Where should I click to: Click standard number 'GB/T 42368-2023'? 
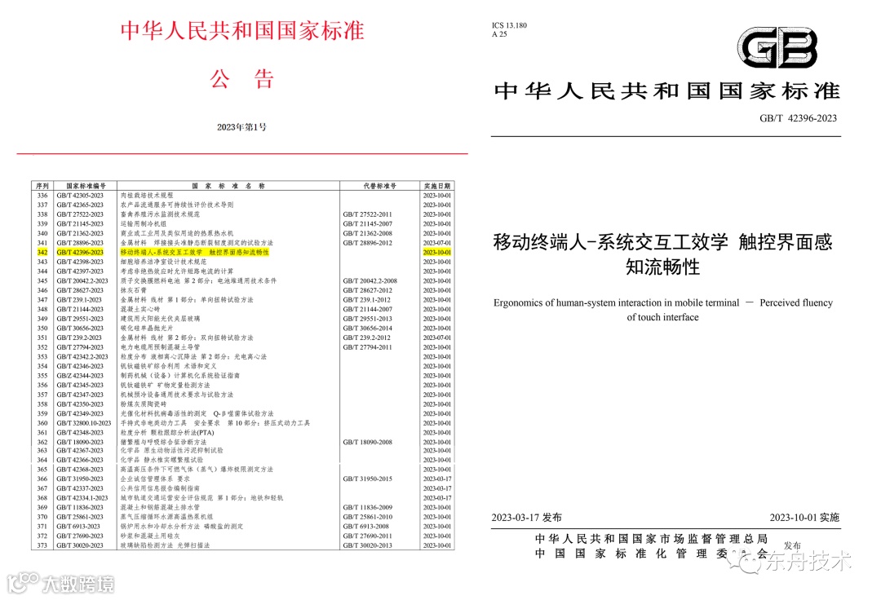[80, 470]
